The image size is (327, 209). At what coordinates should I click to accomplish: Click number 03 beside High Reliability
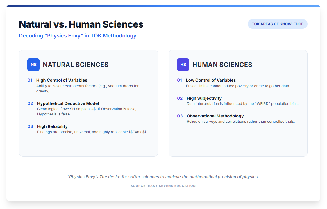click(30, 126)
